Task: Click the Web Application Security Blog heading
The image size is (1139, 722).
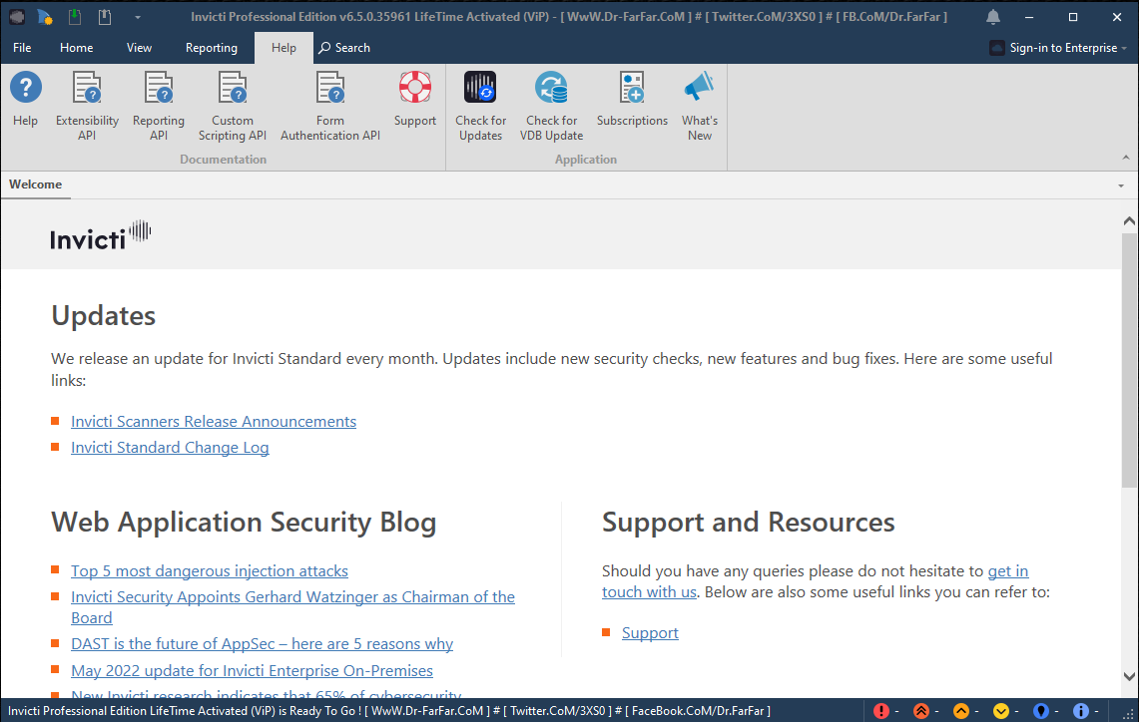Action: [244, 523]
